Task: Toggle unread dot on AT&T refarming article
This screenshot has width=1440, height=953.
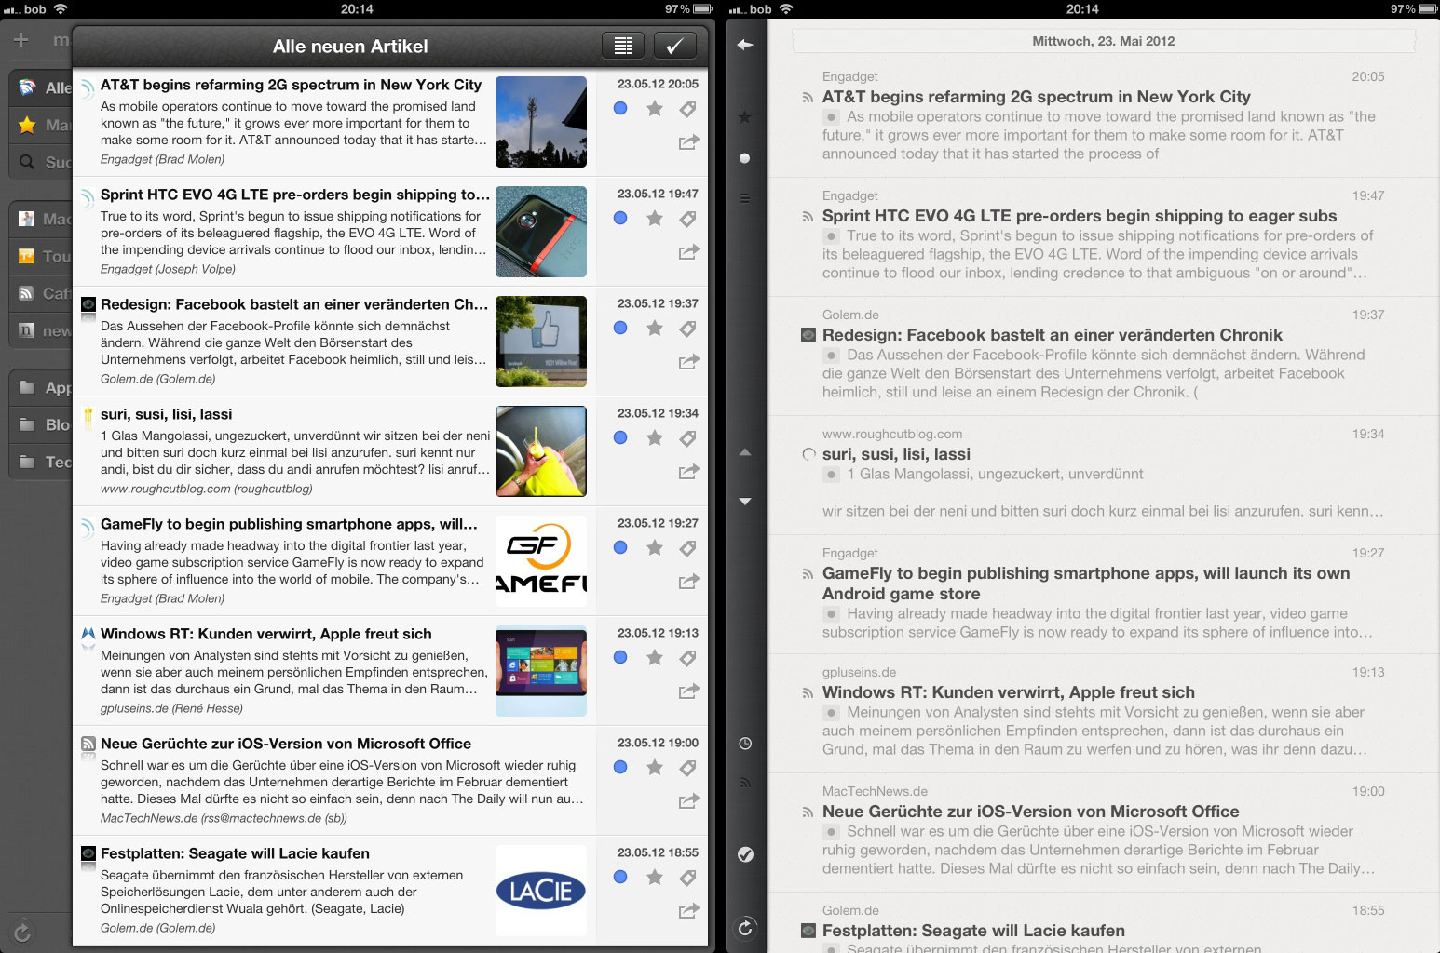Action: (620, 109)
